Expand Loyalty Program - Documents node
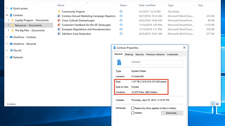The image size is (225, 126). 9,20
